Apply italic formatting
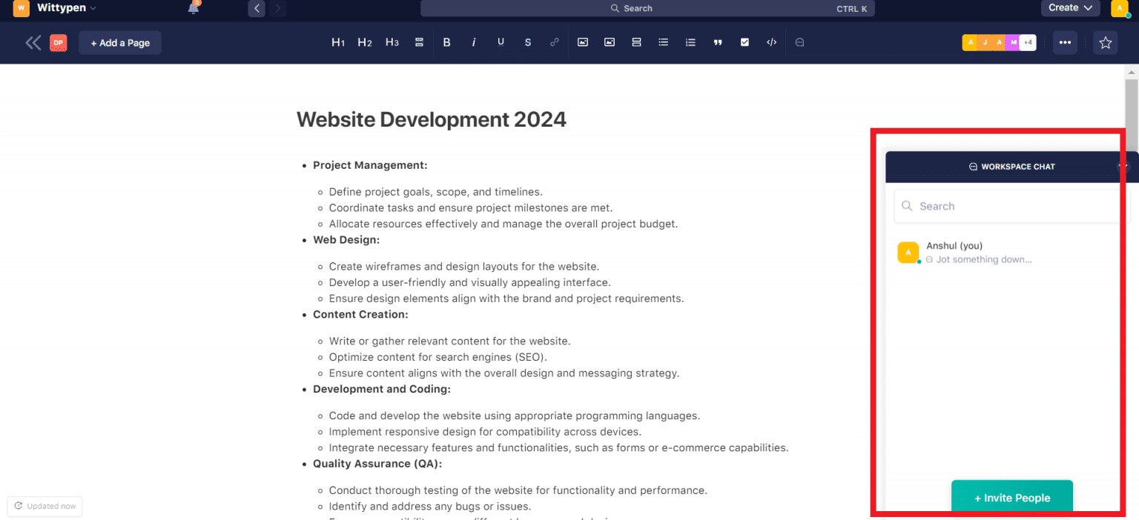 coord(474,42)
